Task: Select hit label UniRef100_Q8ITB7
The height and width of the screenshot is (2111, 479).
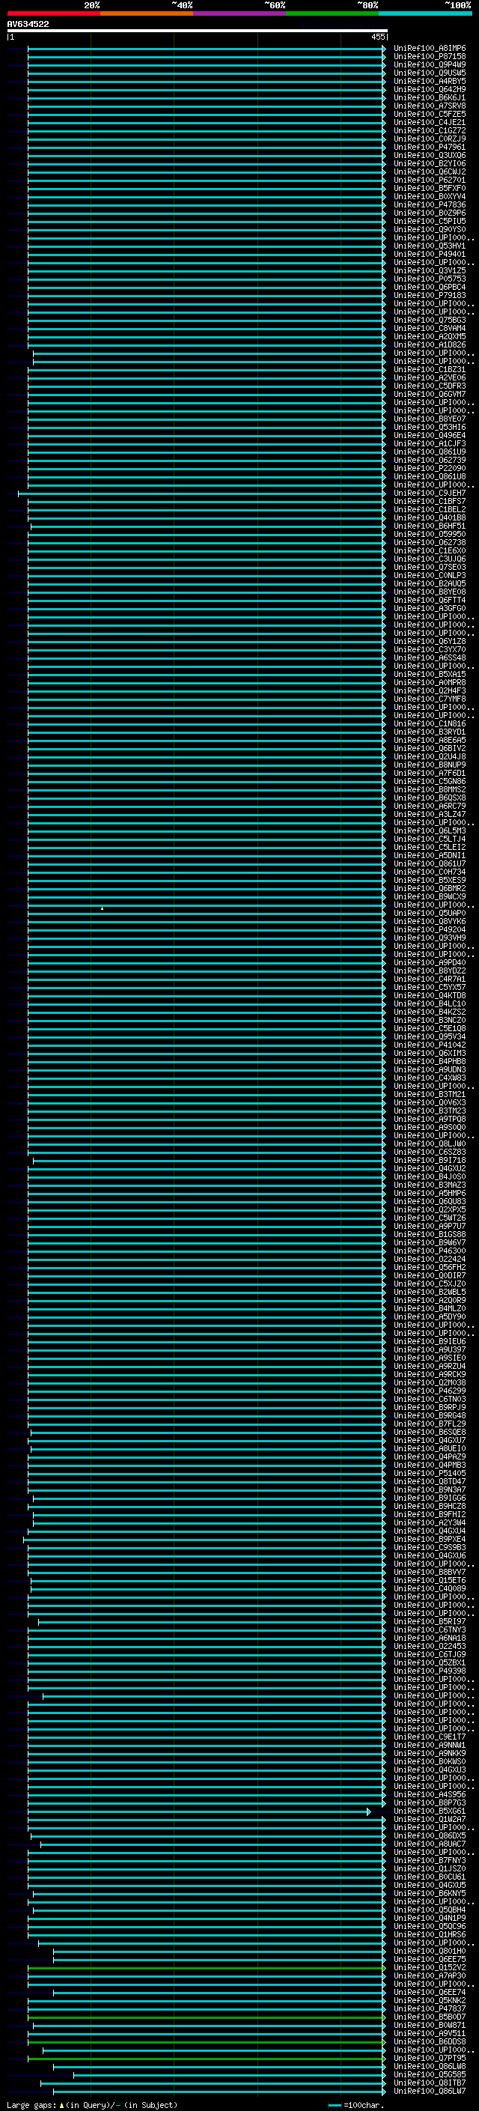Action: (x=429, y=2083)
